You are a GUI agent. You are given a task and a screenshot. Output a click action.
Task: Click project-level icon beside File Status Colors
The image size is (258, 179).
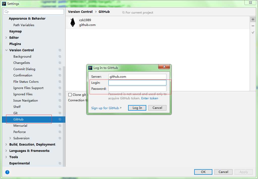click(x=60, y=82)
